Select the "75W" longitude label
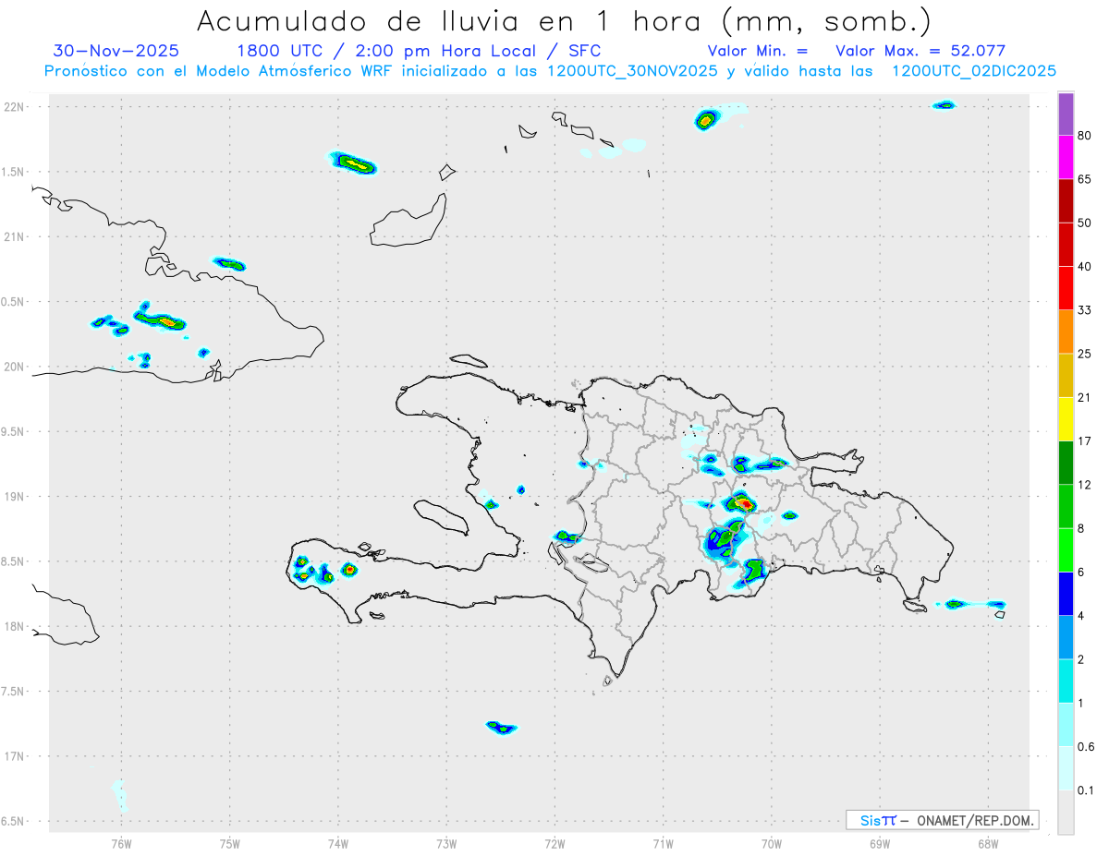Screen dimensions: 1109x856 tap(229, 843)
